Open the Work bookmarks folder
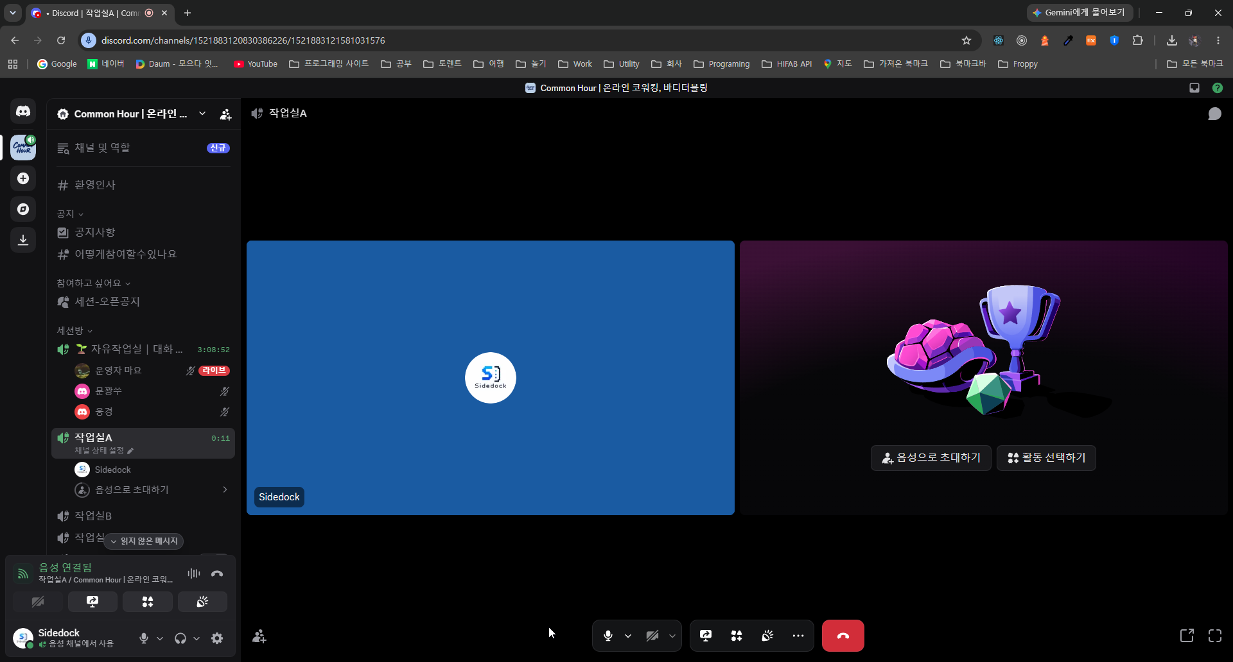Viewport: 1233px width, 662px height. (575, 64)
